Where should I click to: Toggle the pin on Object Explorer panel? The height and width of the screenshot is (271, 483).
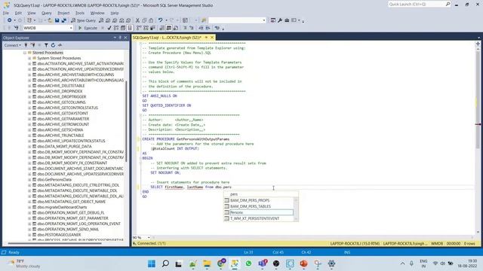(120, 38)
